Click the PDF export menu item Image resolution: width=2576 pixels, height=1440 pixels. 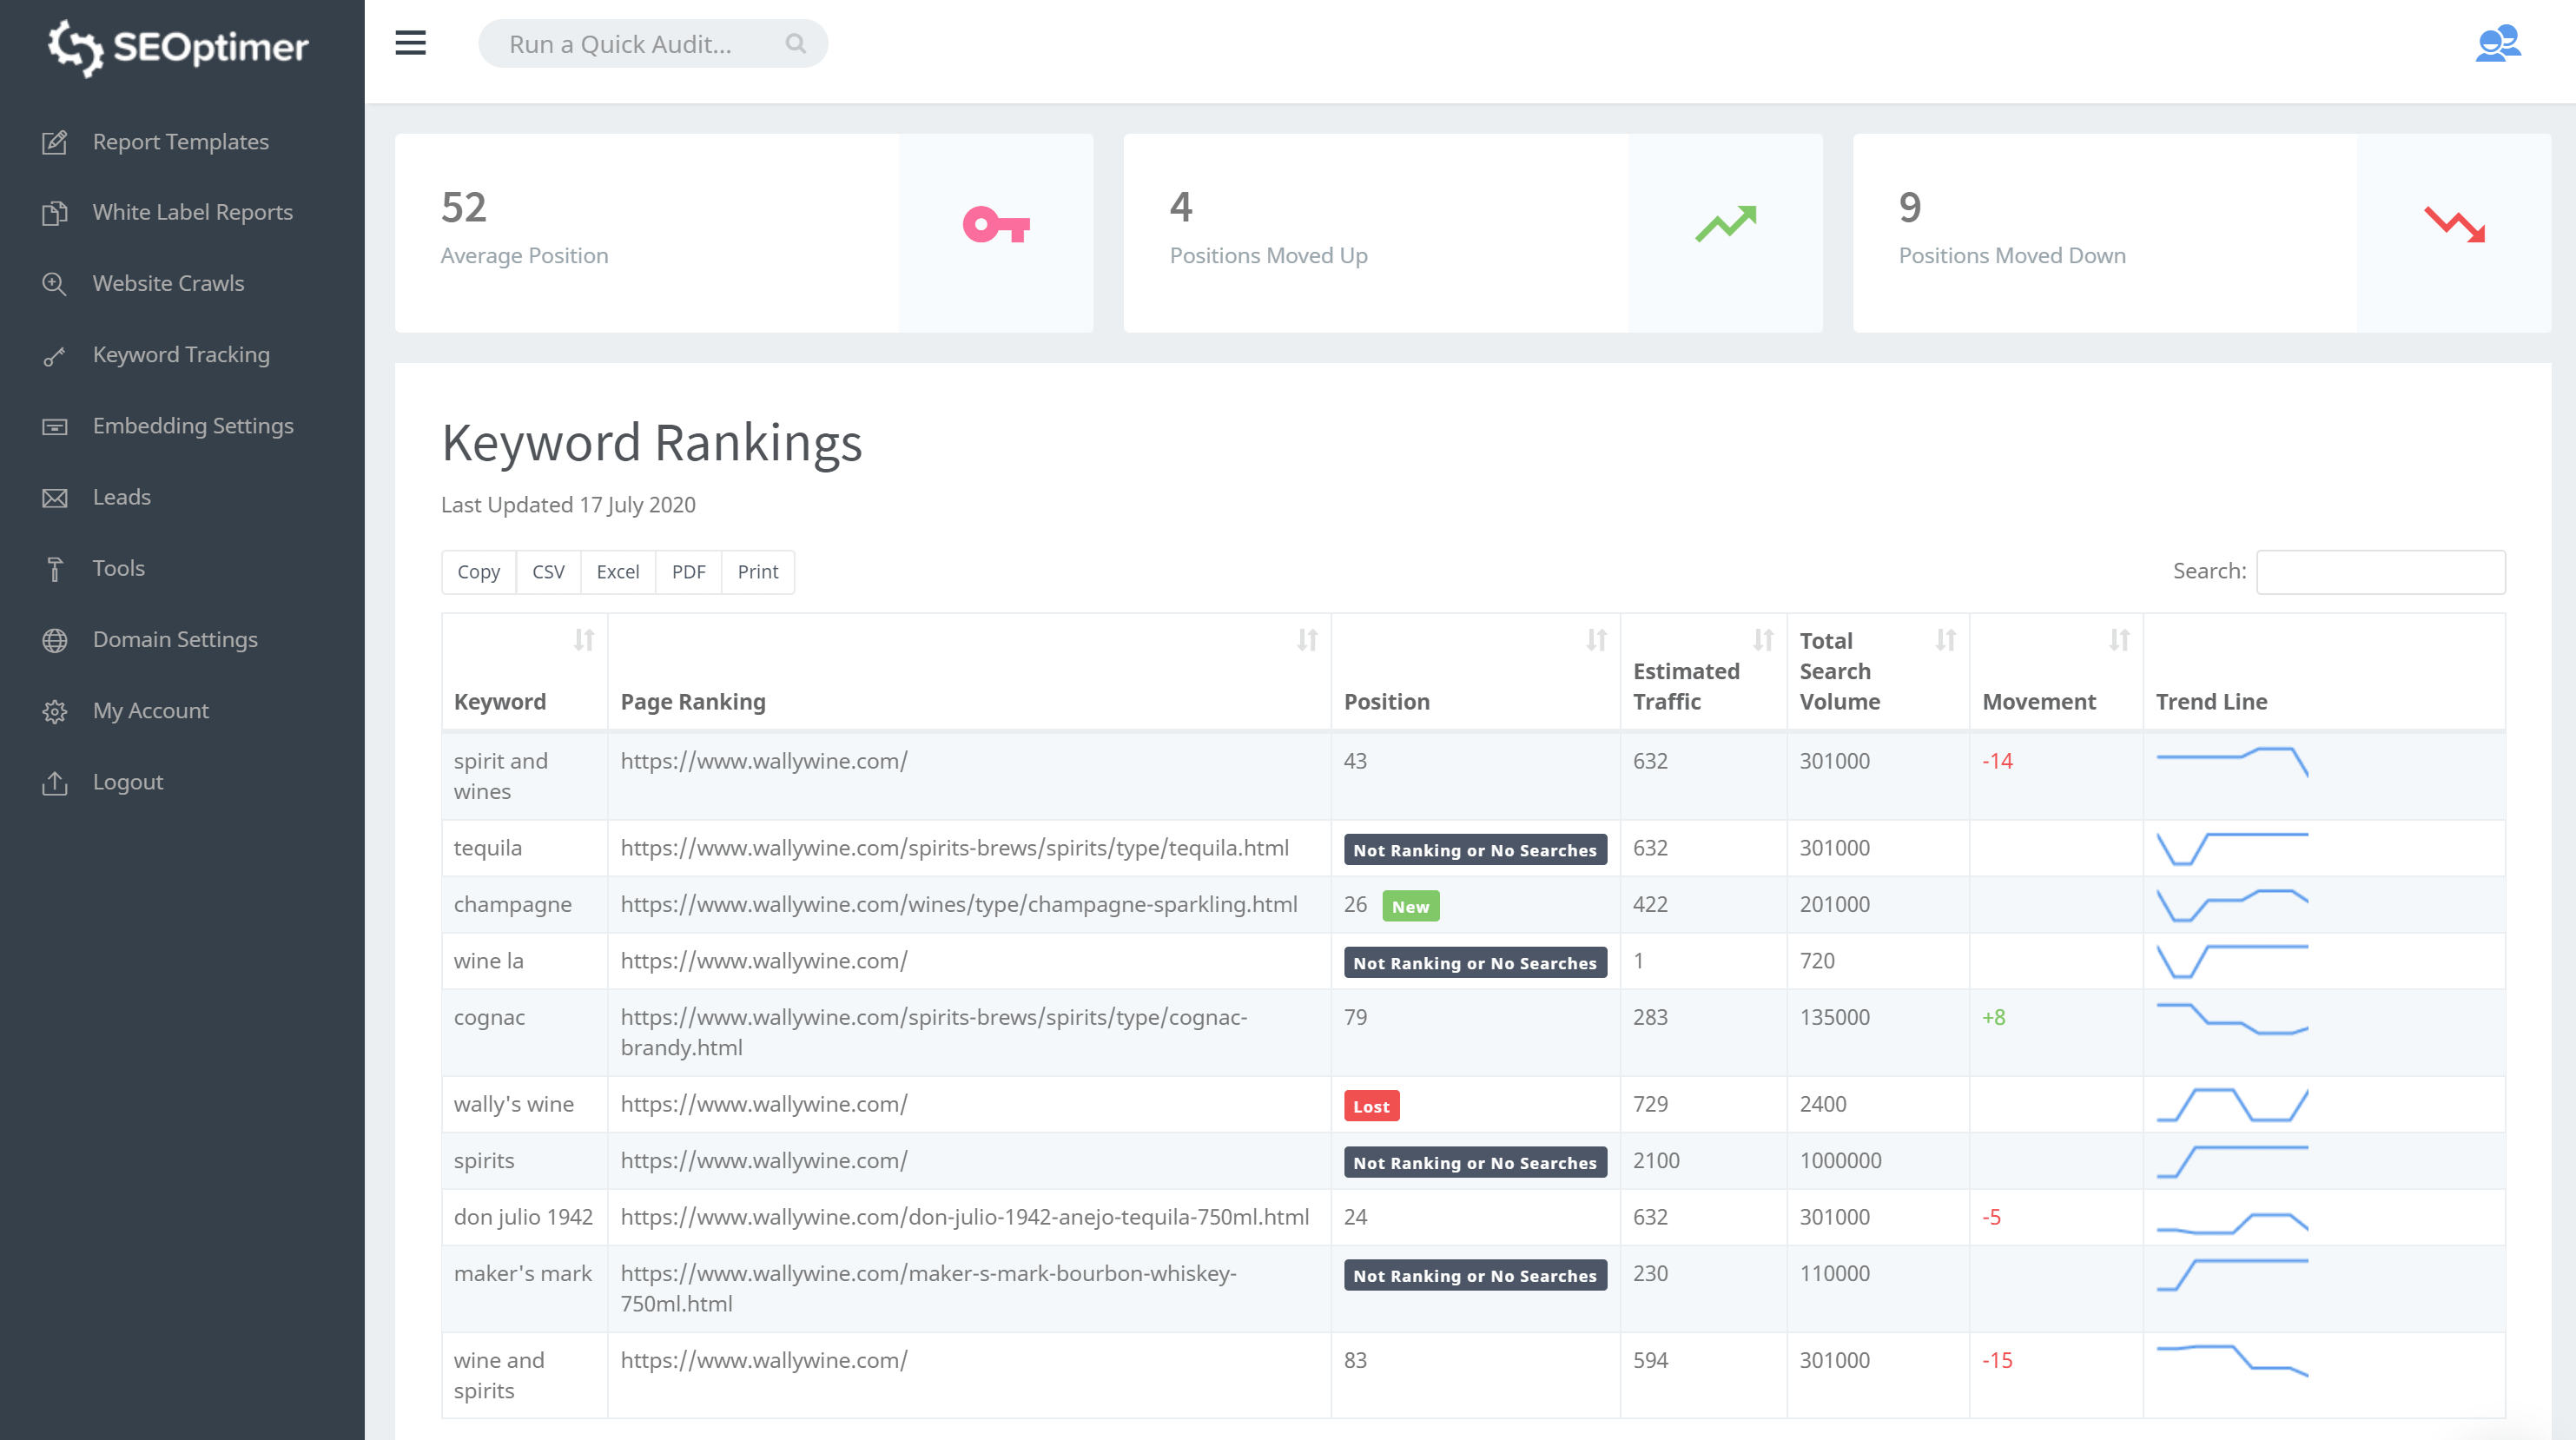686,571
